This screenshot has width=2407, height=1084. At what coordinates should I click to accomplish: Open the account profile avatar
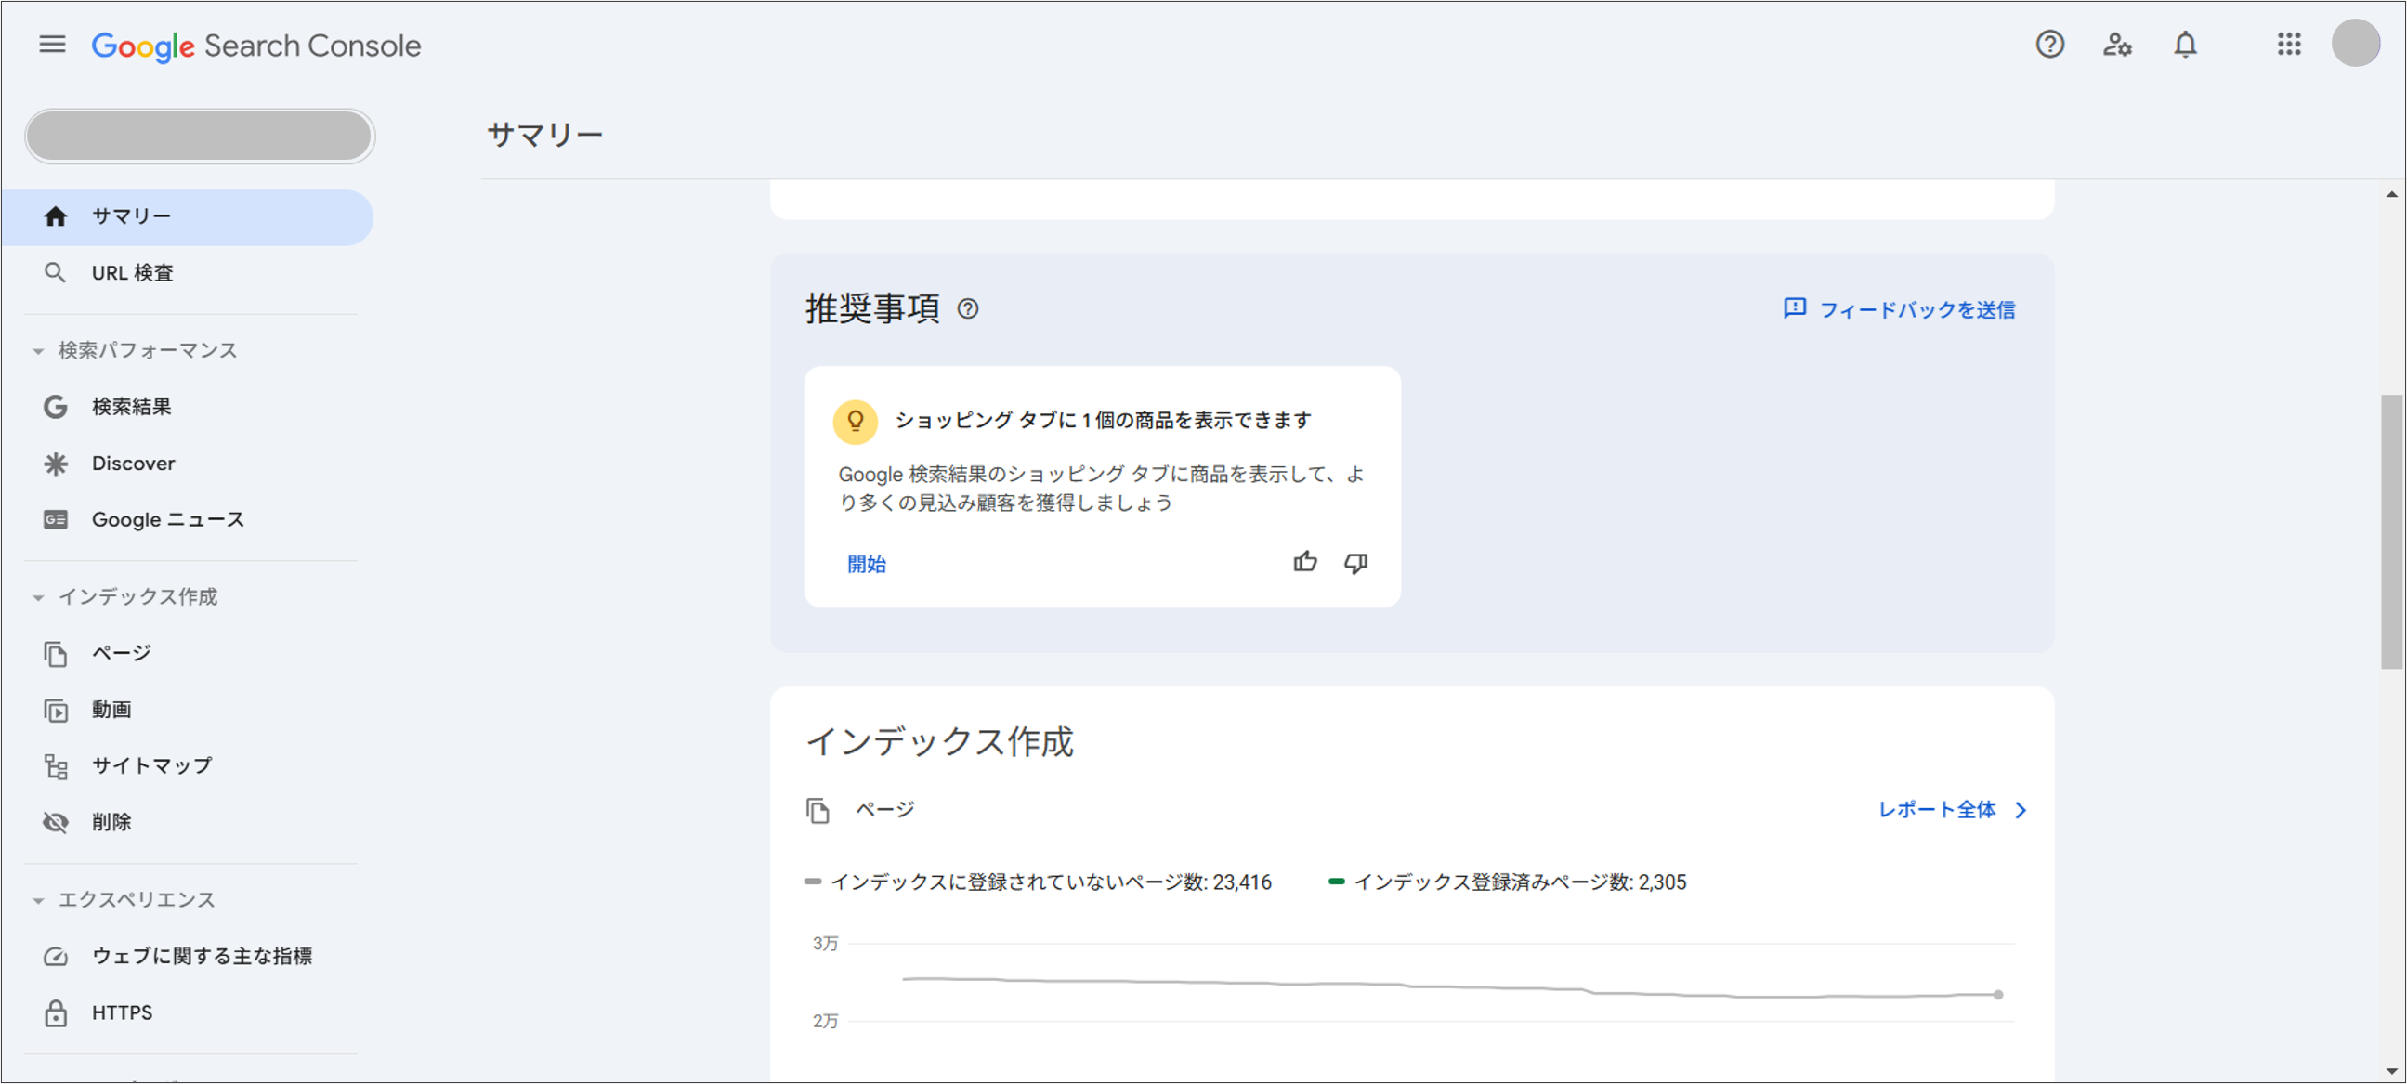(2355, 43)
